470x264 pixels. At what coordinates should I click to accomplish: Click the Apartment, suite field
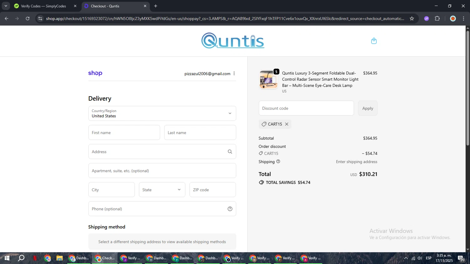[x=162, y=171]
